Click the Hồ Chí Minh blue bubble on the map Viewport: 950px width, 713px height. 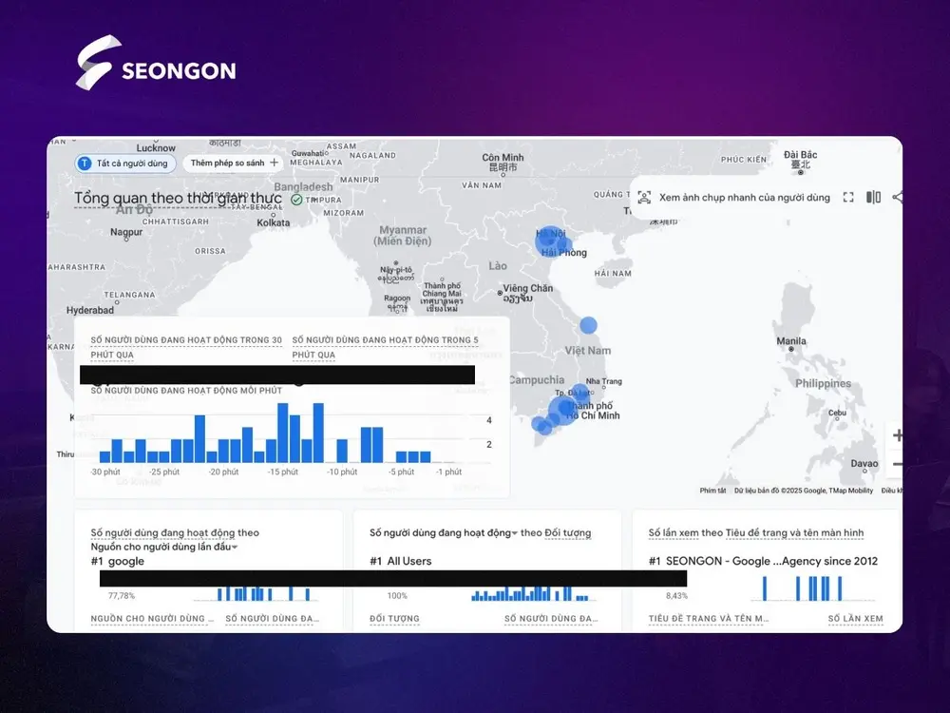563,410
